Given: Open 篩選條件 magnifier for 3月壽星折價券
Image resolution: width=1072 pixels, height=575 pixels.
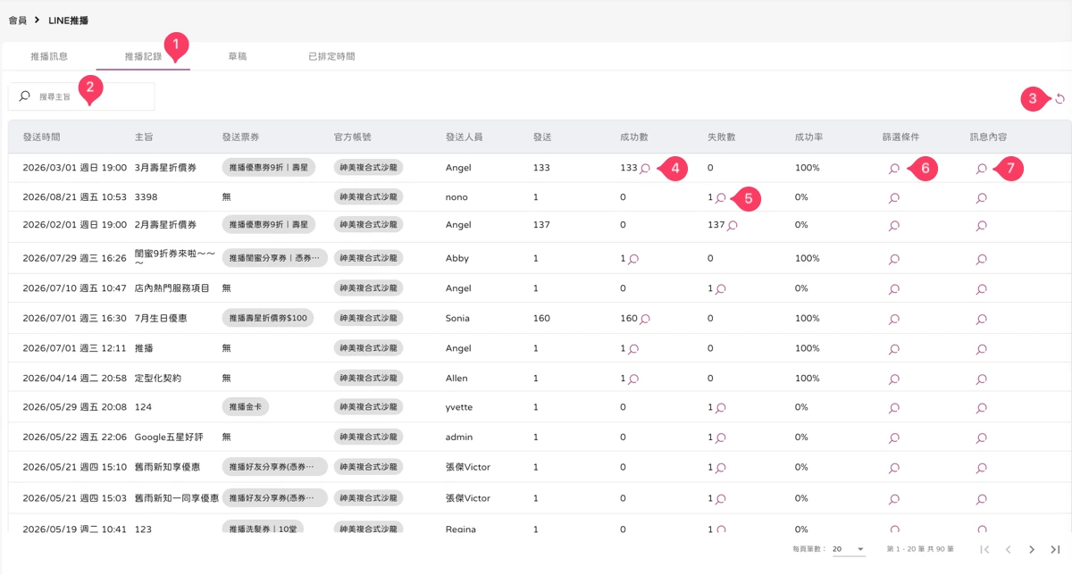Looking at the screenshot, I should (894, 168).
